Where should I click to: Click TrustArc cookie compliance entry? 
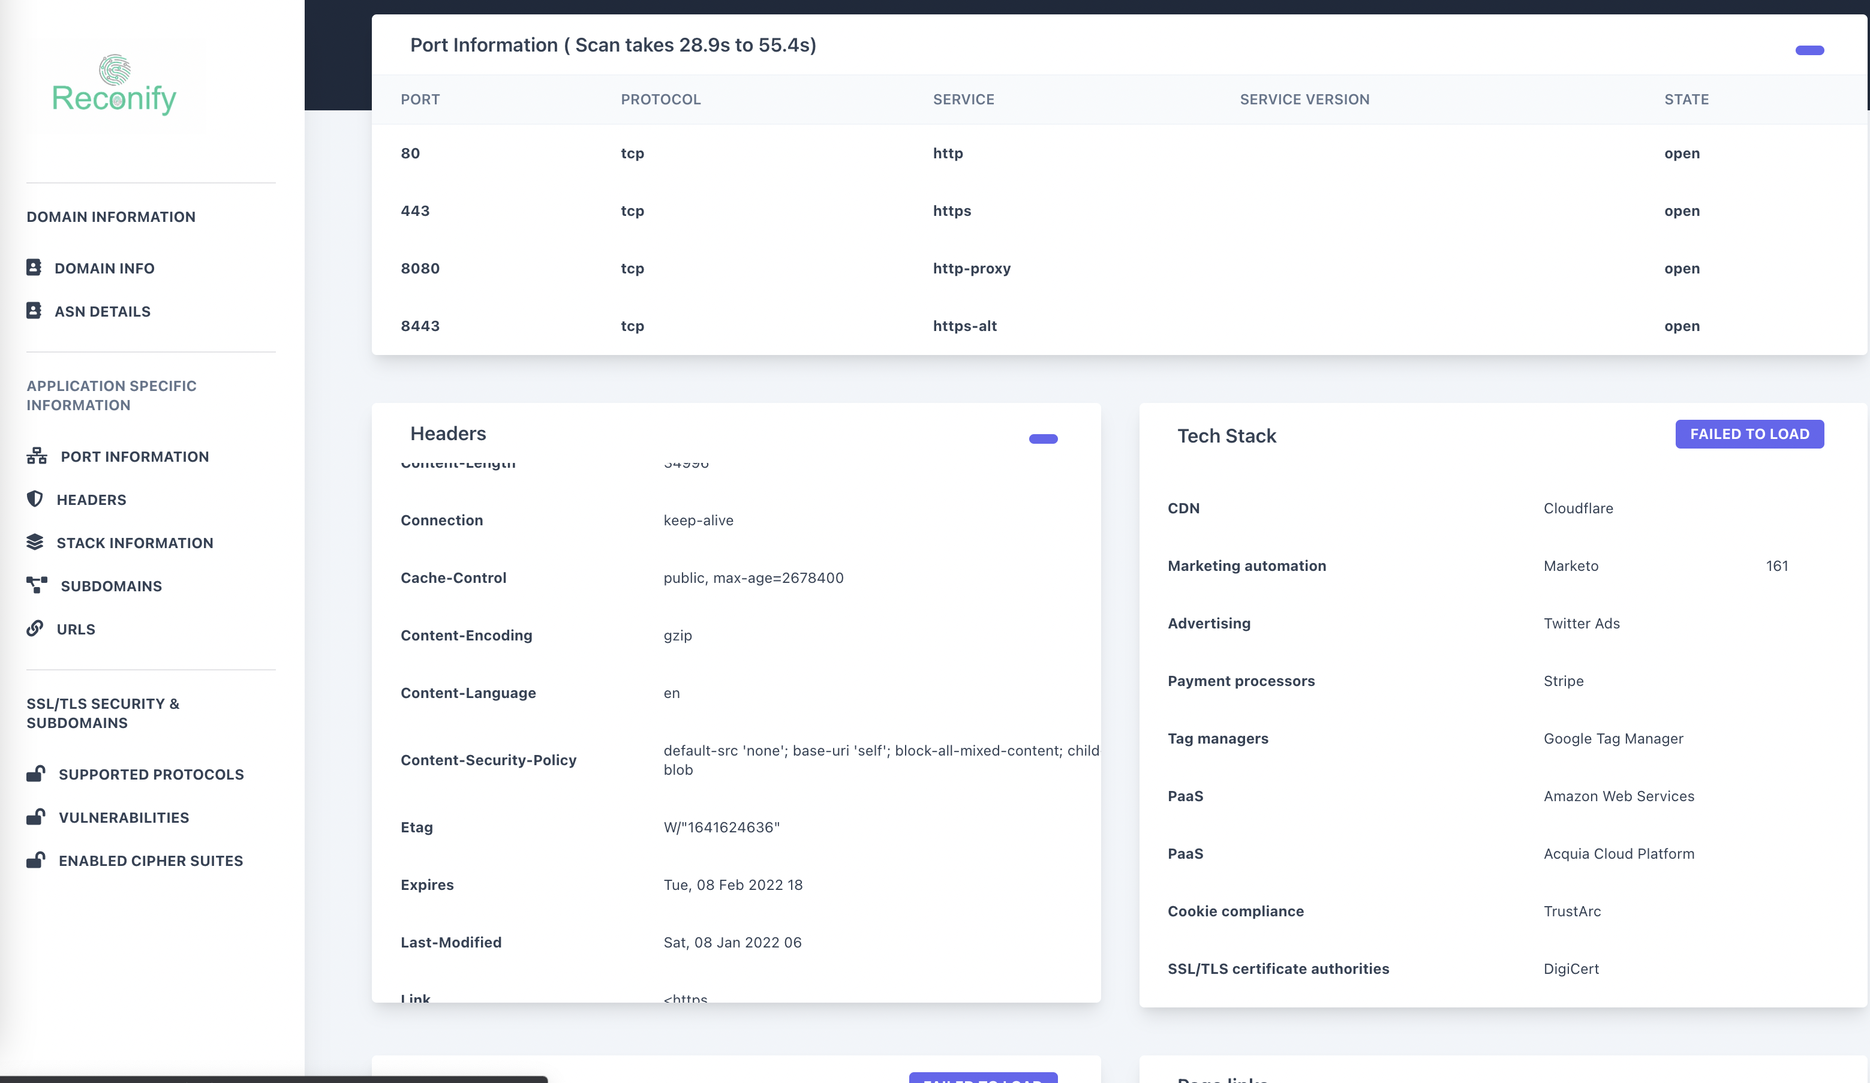[1573, 911]
